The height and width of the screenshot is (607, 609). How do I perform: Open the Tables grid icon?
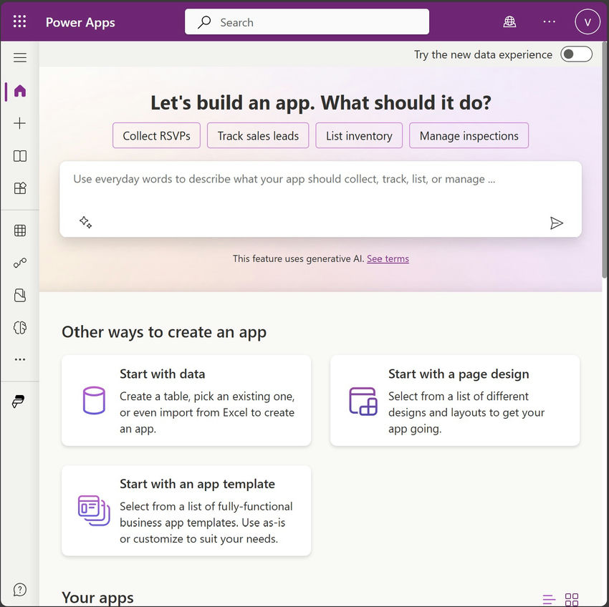point(20,230)
